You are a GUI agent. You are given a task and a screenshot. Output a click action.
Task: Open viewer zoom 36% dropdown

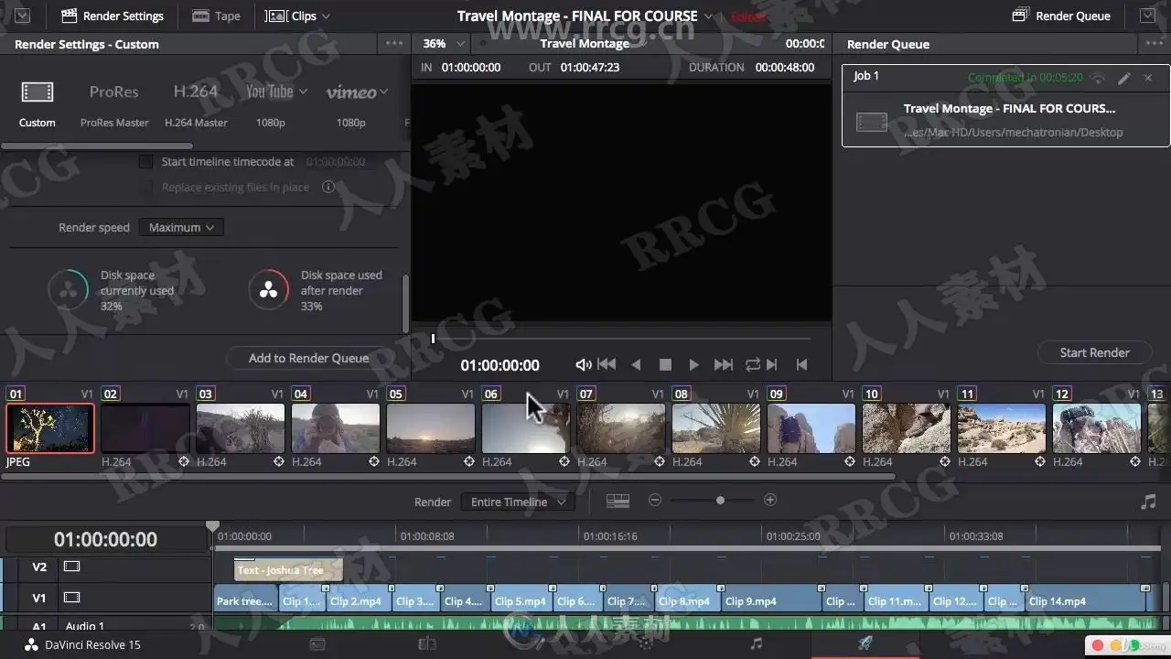tap(444, 43)
